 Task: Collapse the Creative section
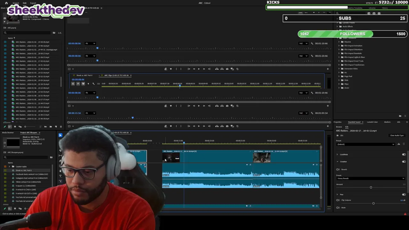click(x=337, y=162)
